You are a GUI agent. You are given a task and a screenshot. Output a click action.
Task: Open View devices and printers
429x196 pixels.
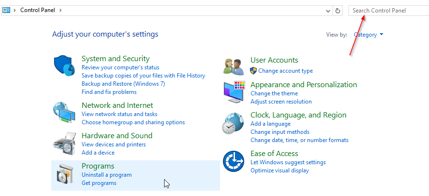[x=113, y=144]
